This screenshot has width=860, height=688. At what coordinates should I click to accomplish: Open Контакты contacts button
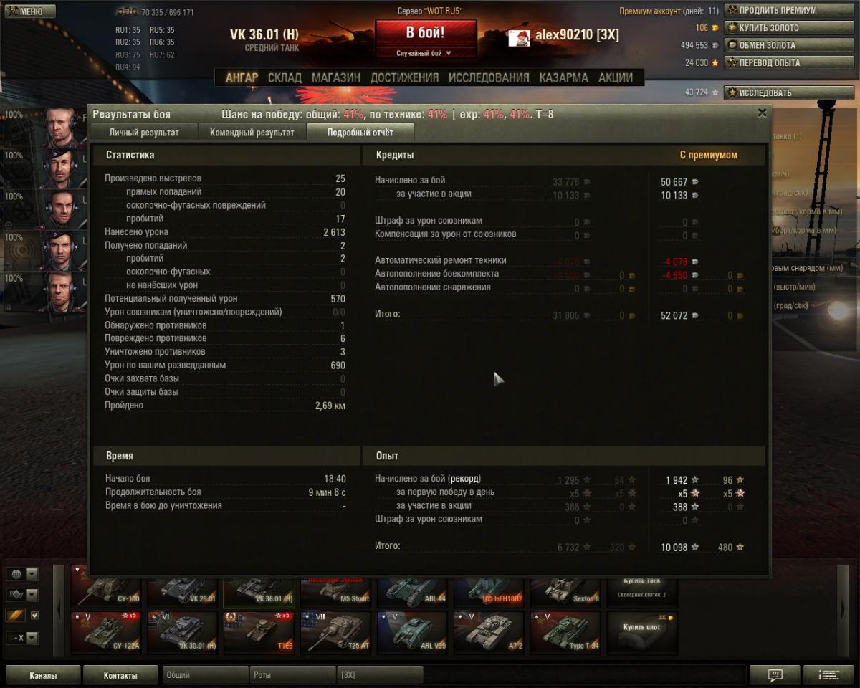[x=120, y=675]
